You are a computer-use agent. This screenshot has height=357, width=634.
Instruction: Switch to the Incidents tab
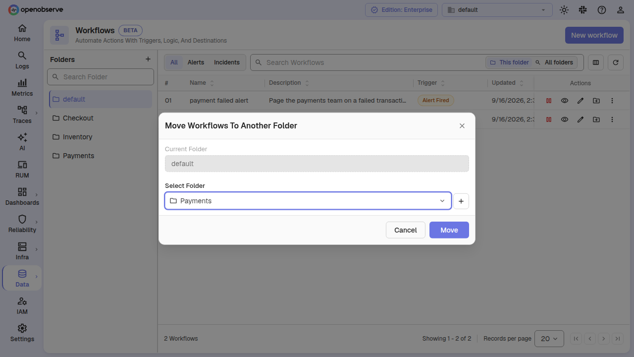point(227,62)
